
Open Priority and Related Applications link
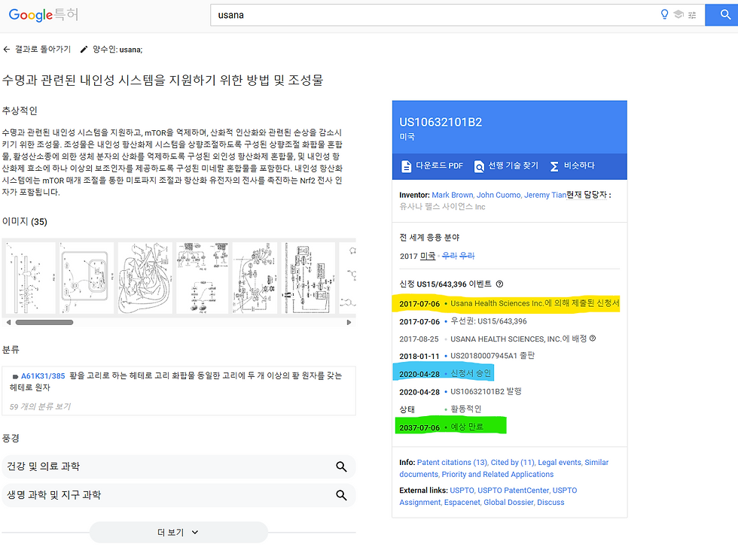(x=498, y=475)
